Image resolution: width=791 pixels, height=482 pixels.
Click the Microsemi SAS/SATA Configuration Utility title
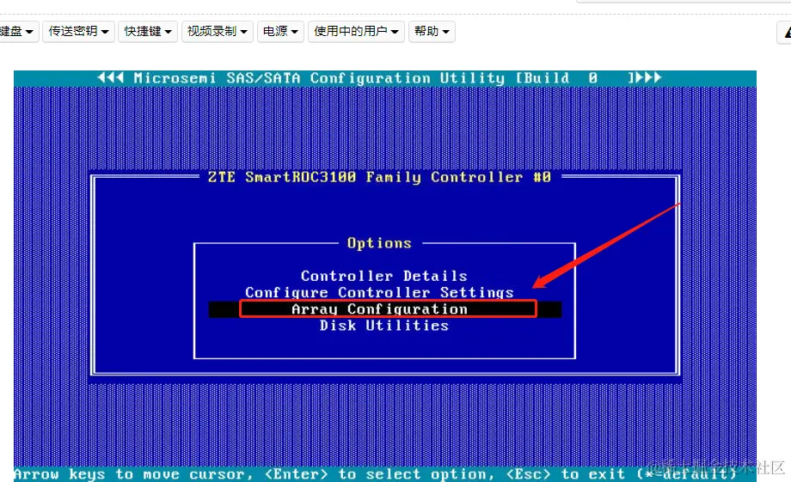(379, 78)
